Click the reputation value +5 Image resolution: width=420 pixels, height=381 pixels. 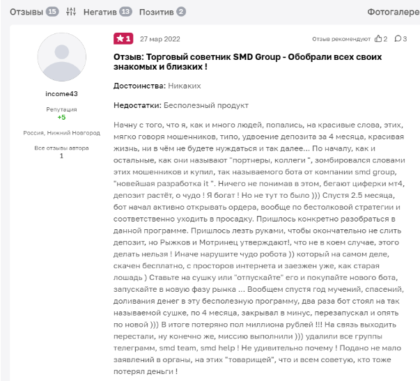[61, 117]
